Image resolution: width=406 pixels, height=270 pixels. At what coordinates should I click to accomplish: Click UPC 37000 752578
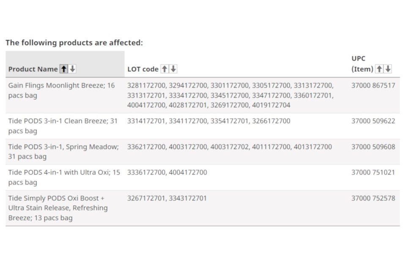(x=373, y=198)
